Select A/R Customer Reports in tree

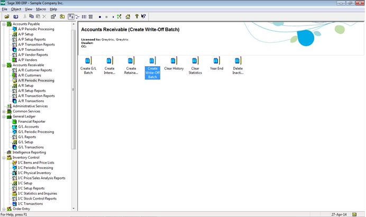point(35,70)
